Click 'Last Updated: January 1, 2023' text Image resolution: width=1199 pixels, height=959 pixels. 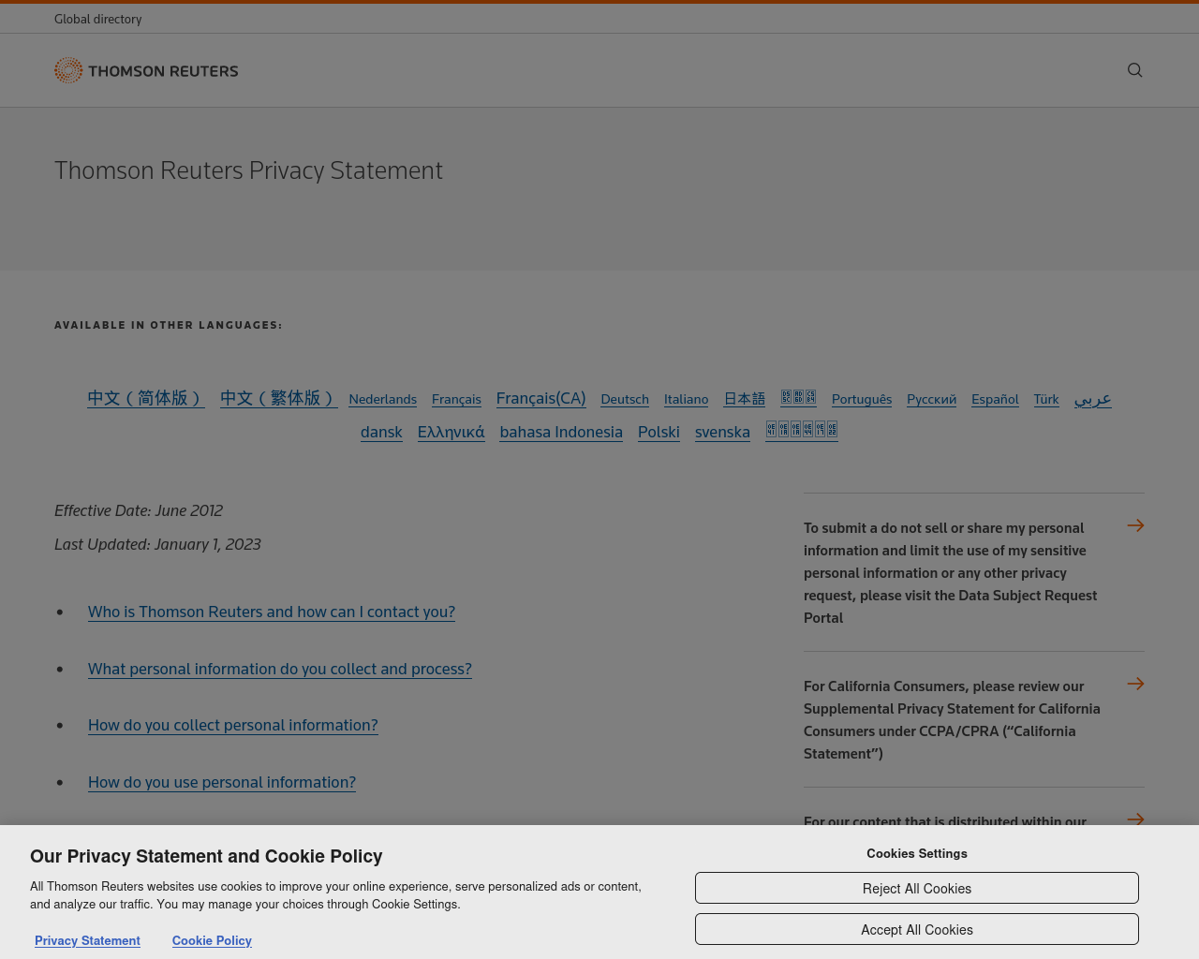(157, 544)
